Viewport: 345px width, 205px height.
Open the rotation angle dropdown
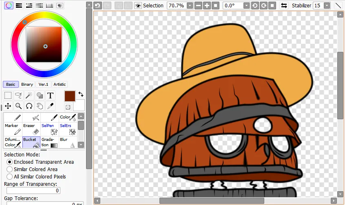click(x=247, y=5)
